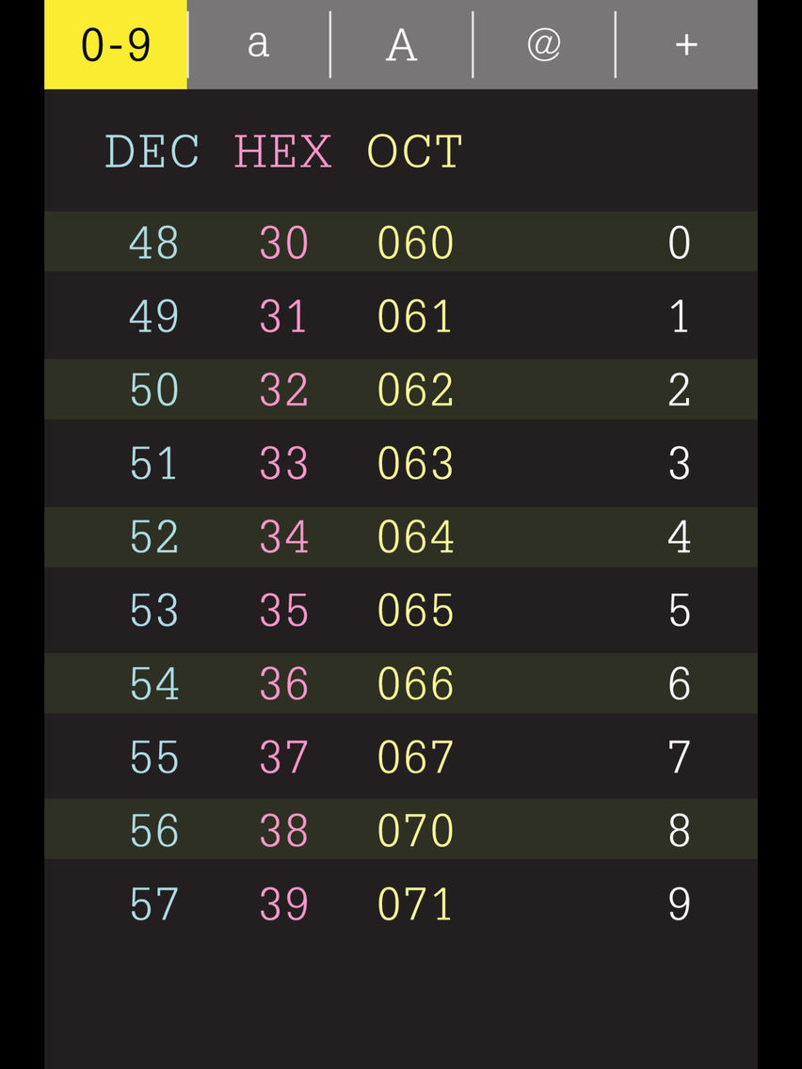Click hex value 39 in the table
The height and width of the screenshot is (1069, 802).
(284, 904)
